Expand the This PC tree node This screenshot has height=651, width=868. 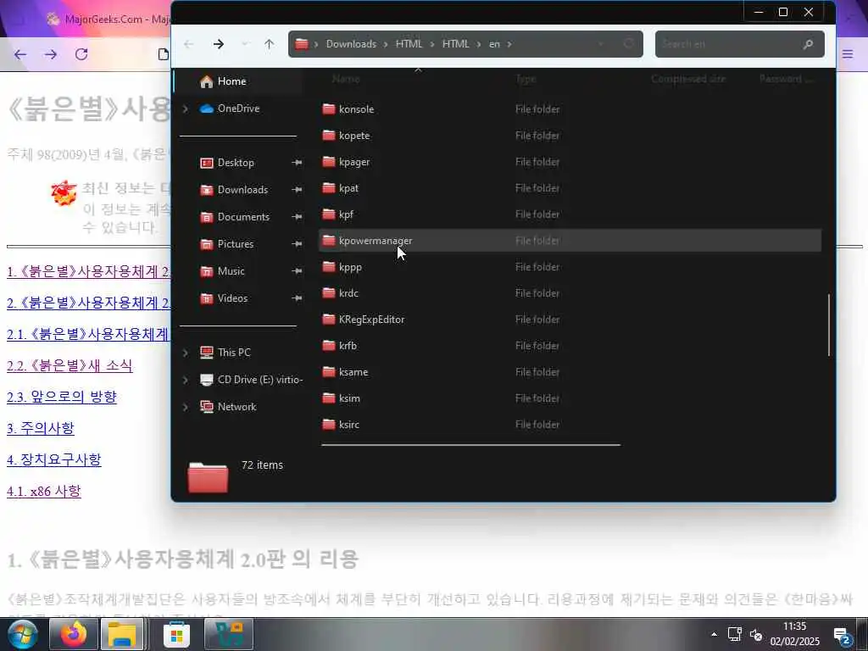tap(186, 353)
